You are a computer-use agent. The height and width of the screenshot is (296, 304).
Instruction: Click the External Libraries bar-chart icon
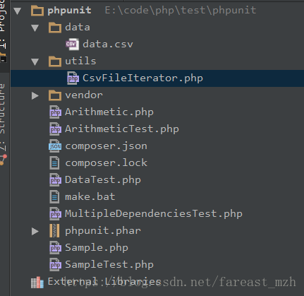37,283
